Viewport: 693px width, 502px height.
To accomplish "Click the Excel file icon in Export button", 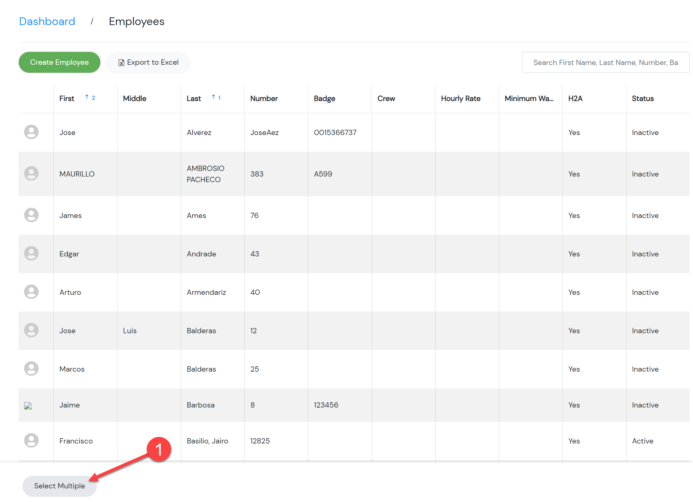I will (x=121, y=63).
